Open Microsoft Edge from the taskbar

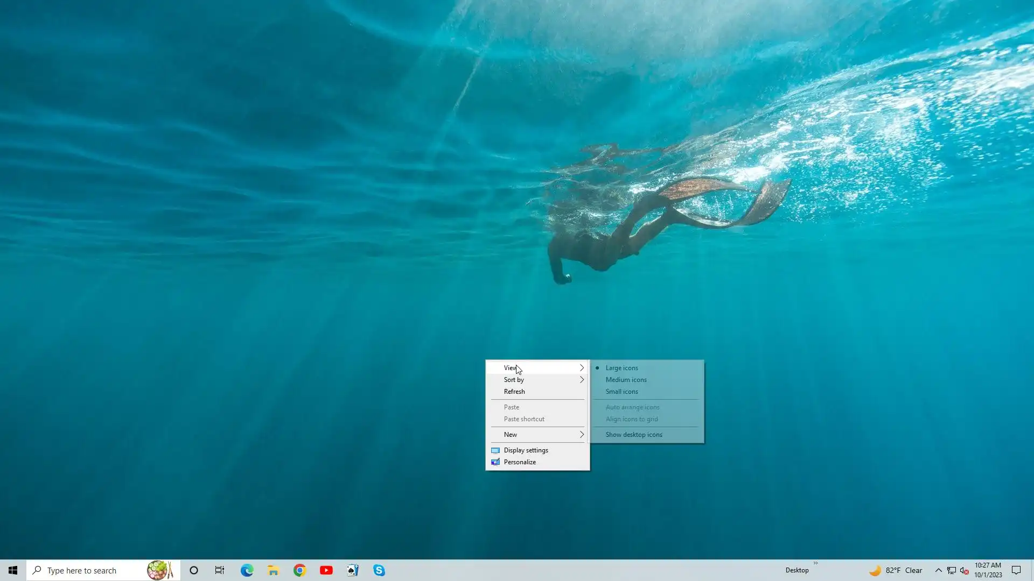pyautogui.click(x=247, y=570)
